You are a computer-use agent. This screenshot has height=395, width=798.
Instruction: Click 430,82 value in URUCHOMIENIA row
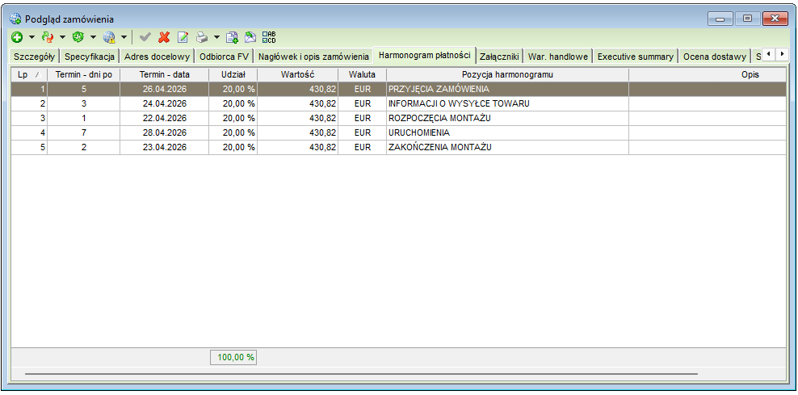(x=298, y=132)
